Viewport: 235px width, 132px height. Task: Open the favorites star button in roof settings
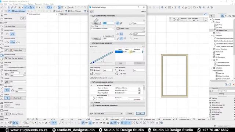[x=91, y=11]
